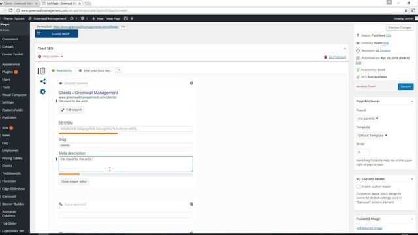This screenshot has height=235, width=418.
Task: Open the Appearance sidebar menu
Action: click(x=11, y=64)
